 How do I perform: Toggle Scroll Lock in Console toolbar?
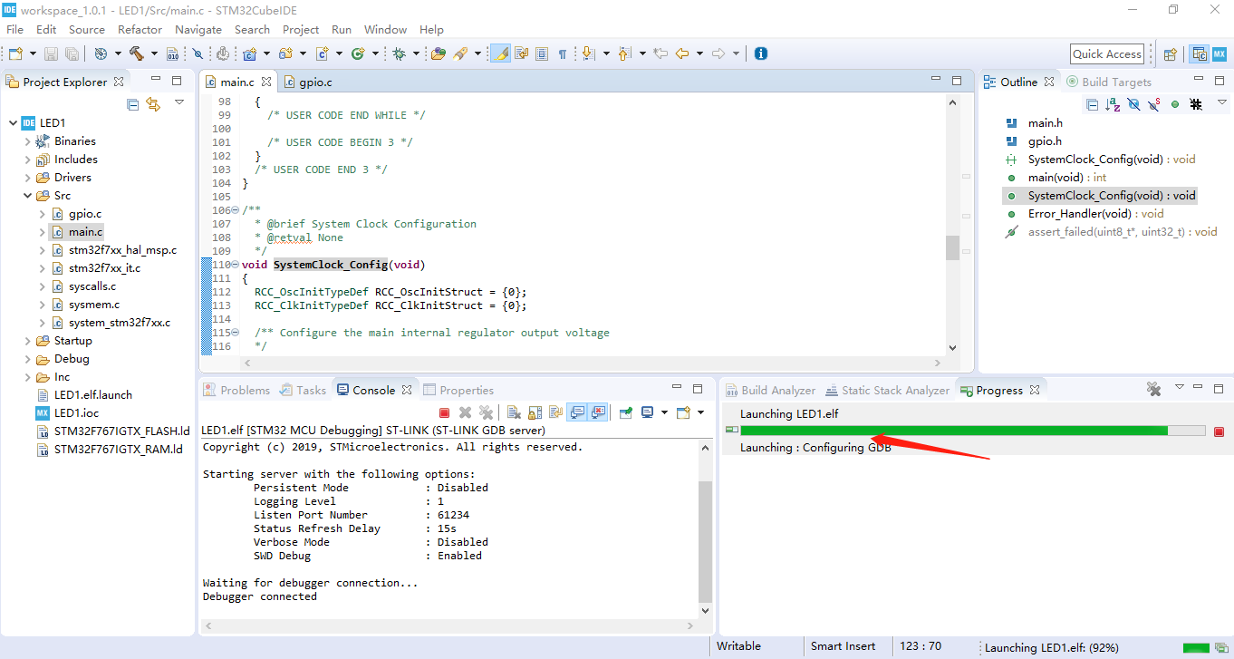pos(535,412)
